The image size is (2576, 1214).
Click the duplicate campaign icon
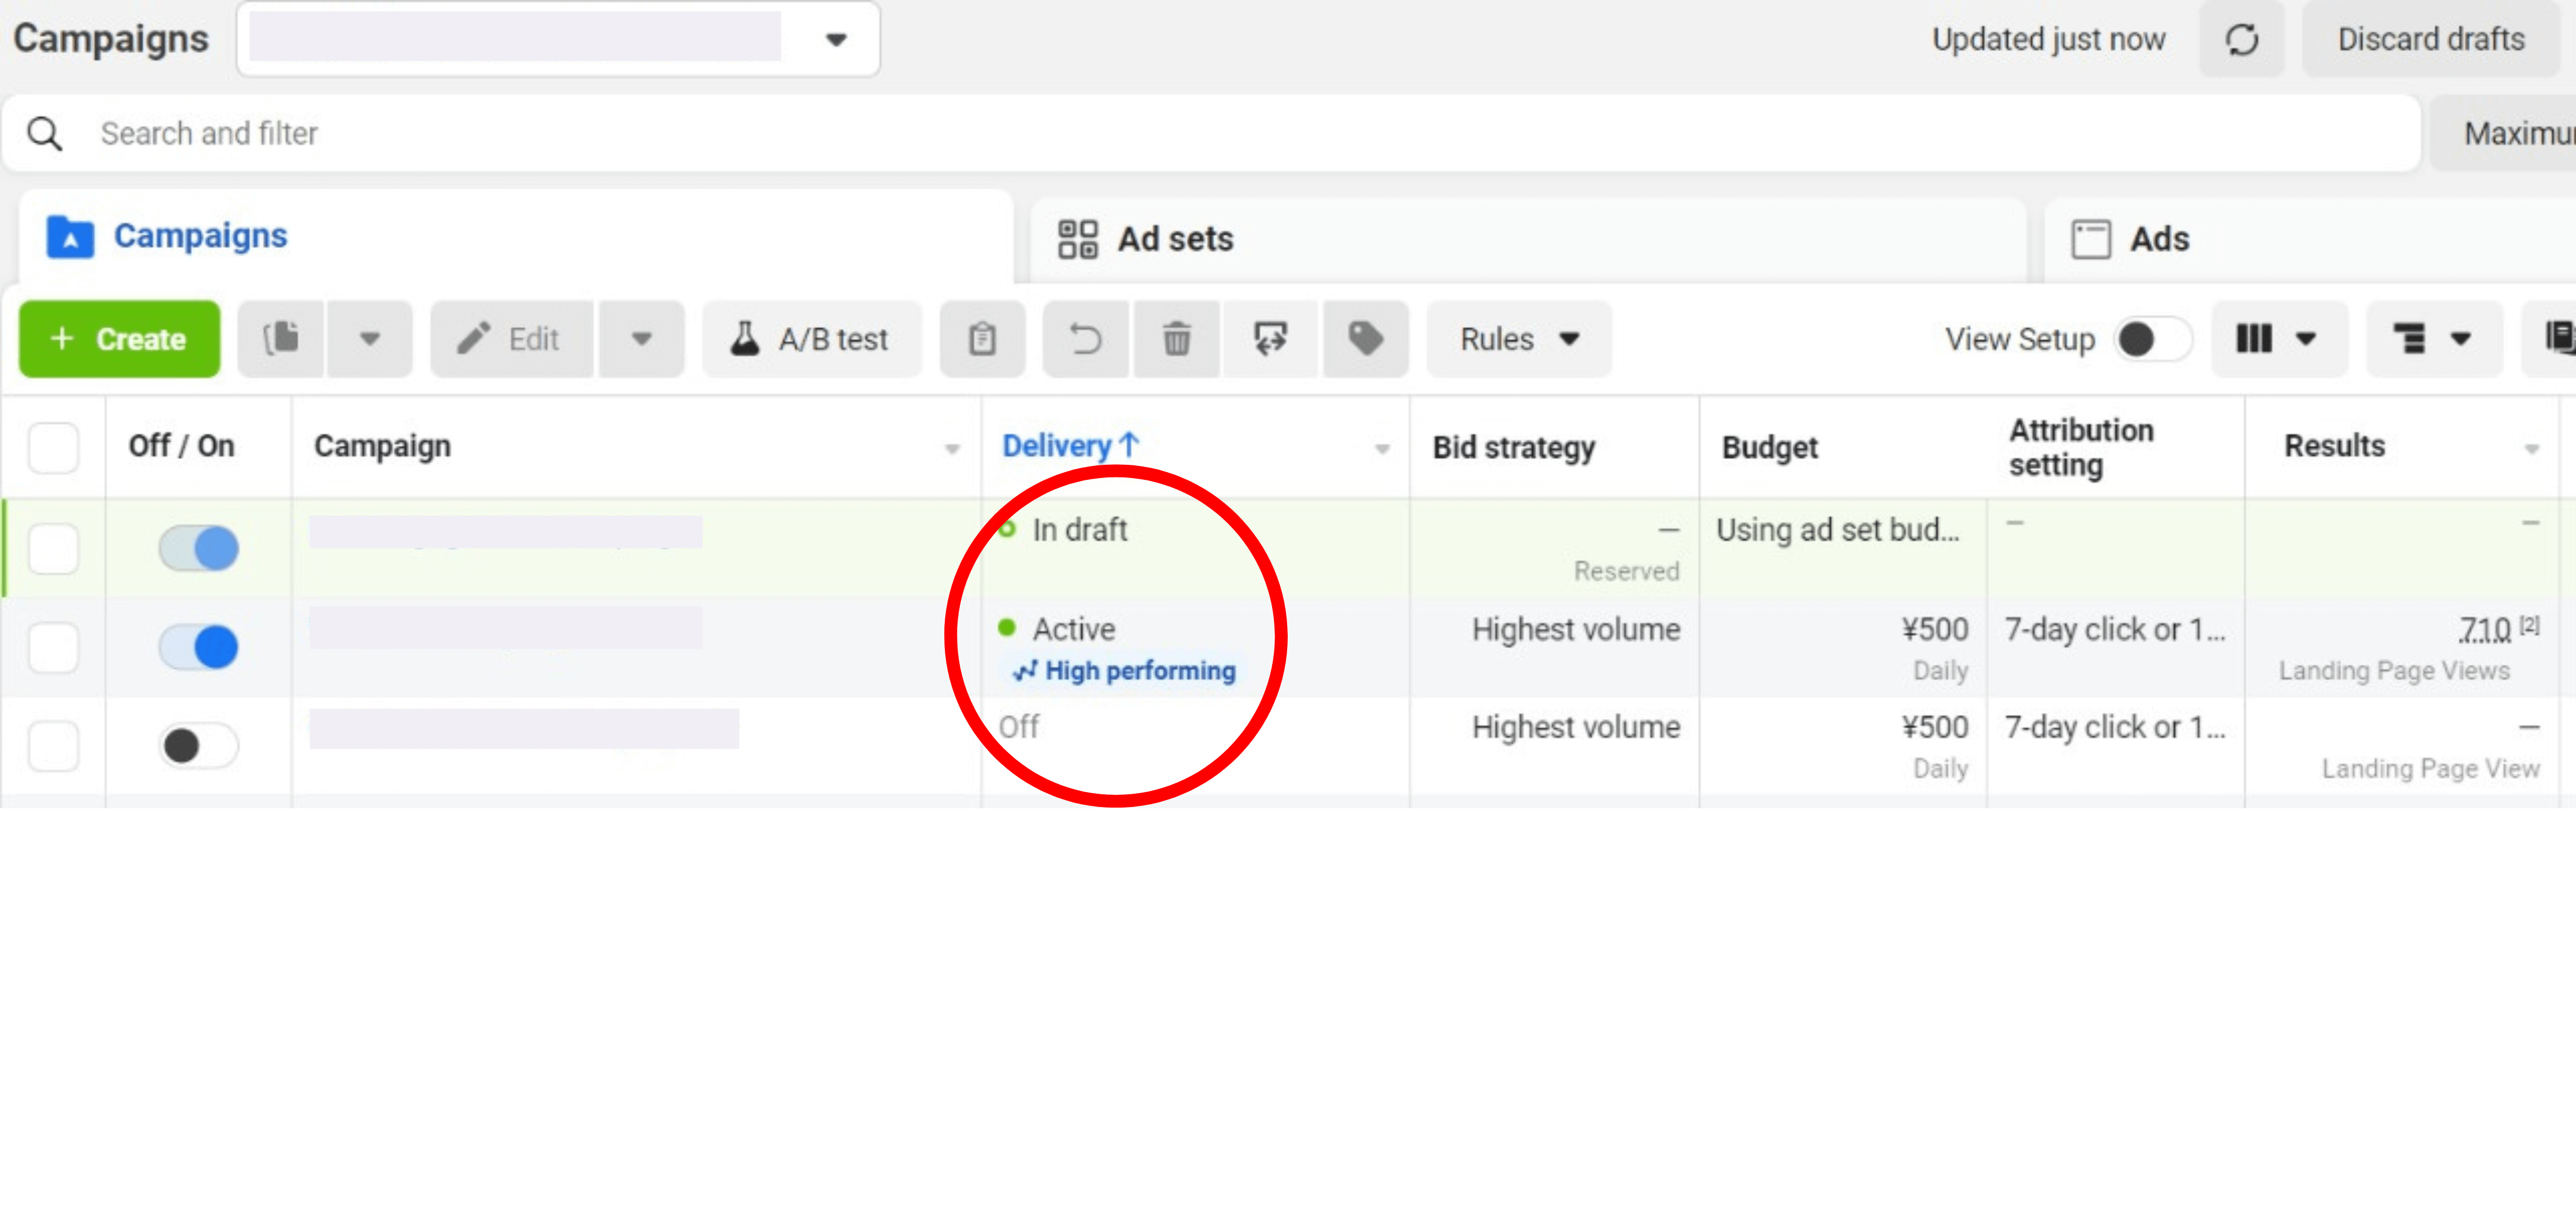point(281,339)
